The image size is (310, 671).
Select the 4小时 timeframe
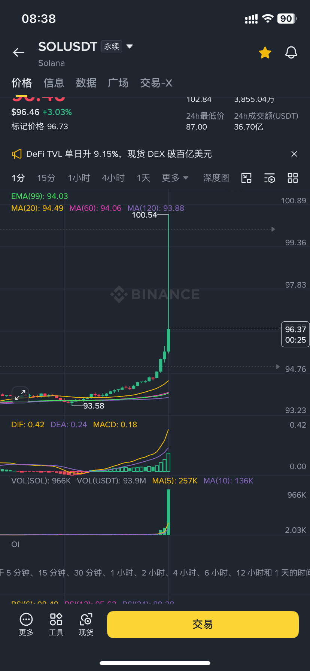[113, 178]
